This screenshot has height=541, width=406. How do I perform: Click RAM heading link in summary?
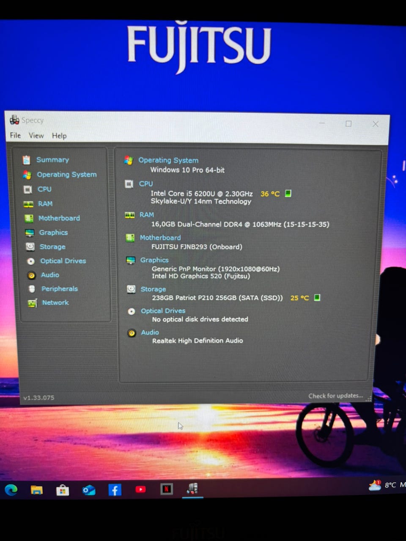click(147, 215)
